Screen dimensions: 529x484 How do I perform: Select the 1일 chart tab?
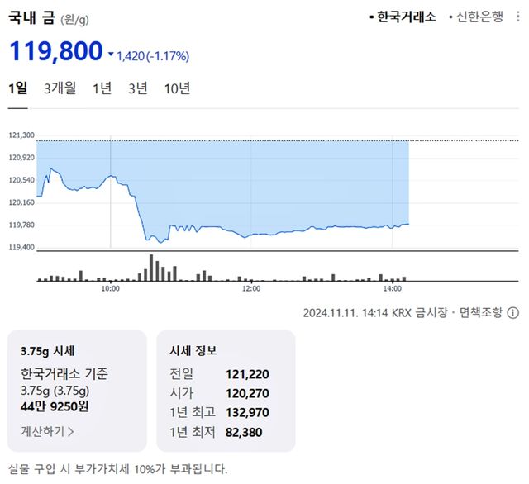click(x=18, y=88)
